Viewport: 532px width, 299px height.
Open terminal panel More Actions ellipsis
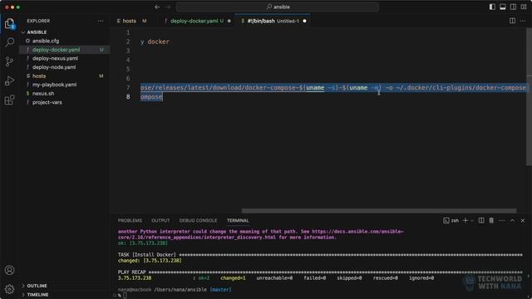click(502, 220)
